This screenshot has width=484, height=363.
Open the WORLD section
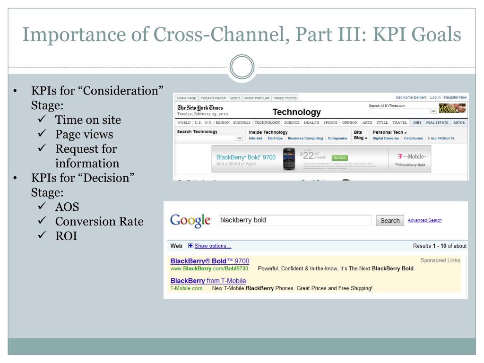click(x=184, y=122)
